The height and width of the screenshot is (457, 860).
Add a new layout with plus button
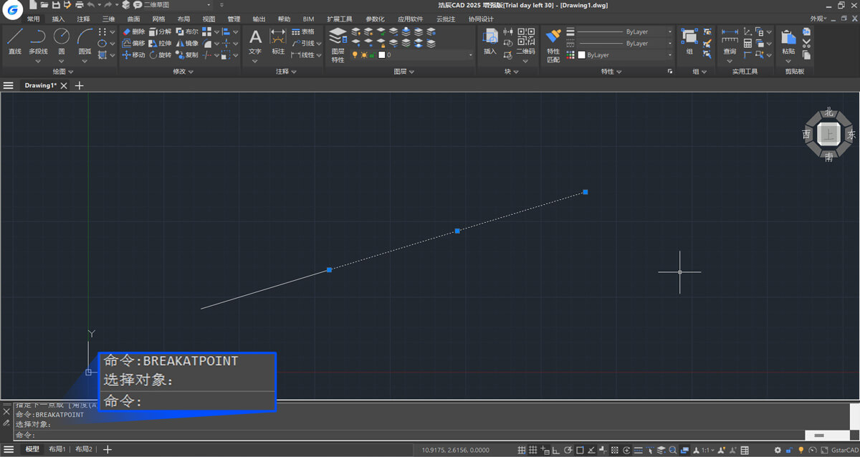[107, 449]
